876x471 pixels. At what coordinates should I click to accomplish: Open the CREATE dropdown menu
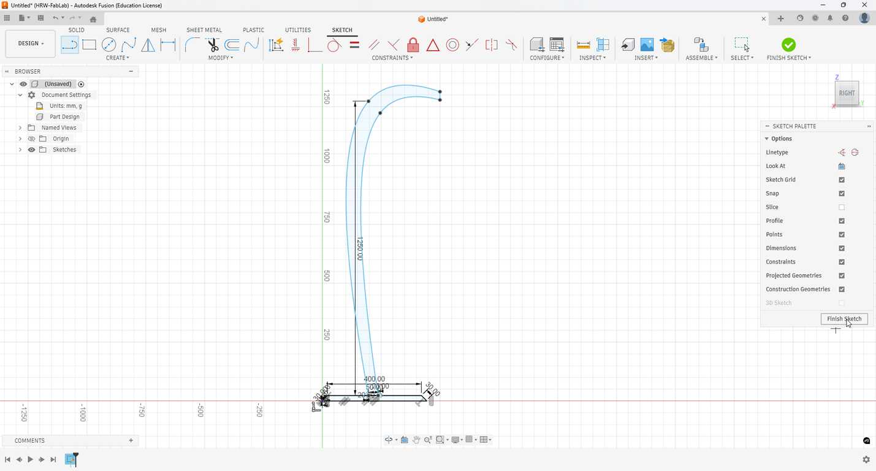pyautogui.click(x=118, y=58)
